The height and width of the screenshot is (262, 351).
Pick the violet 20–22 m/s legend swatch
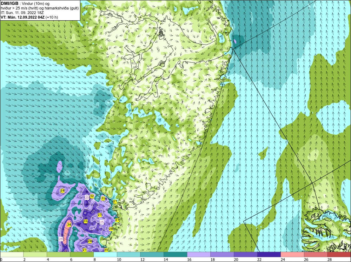point(246,254)
